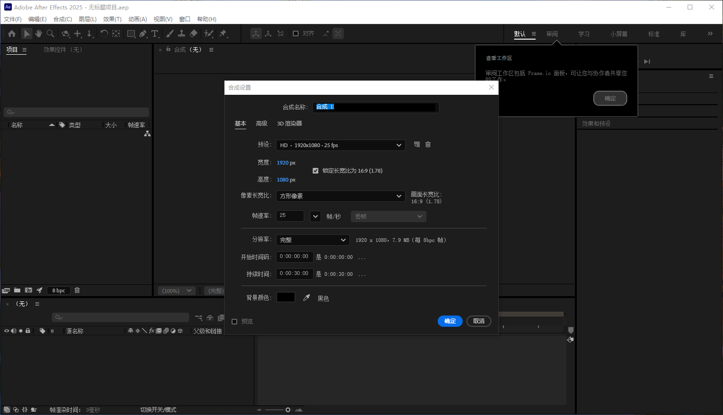Click the Project panel search field
The width and height of the screenshot is (723, 415).
point(76,112)
